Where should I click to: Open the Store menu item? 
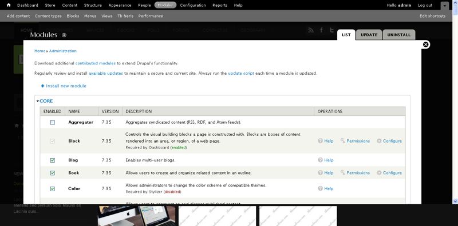click(x=50, y=5)
